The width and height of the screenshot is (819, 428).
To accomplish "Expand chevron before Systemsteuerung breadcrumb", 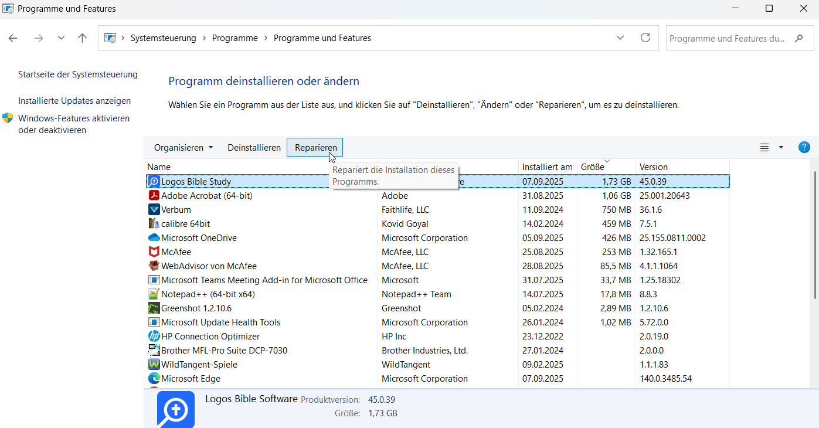I will [123, 38].
